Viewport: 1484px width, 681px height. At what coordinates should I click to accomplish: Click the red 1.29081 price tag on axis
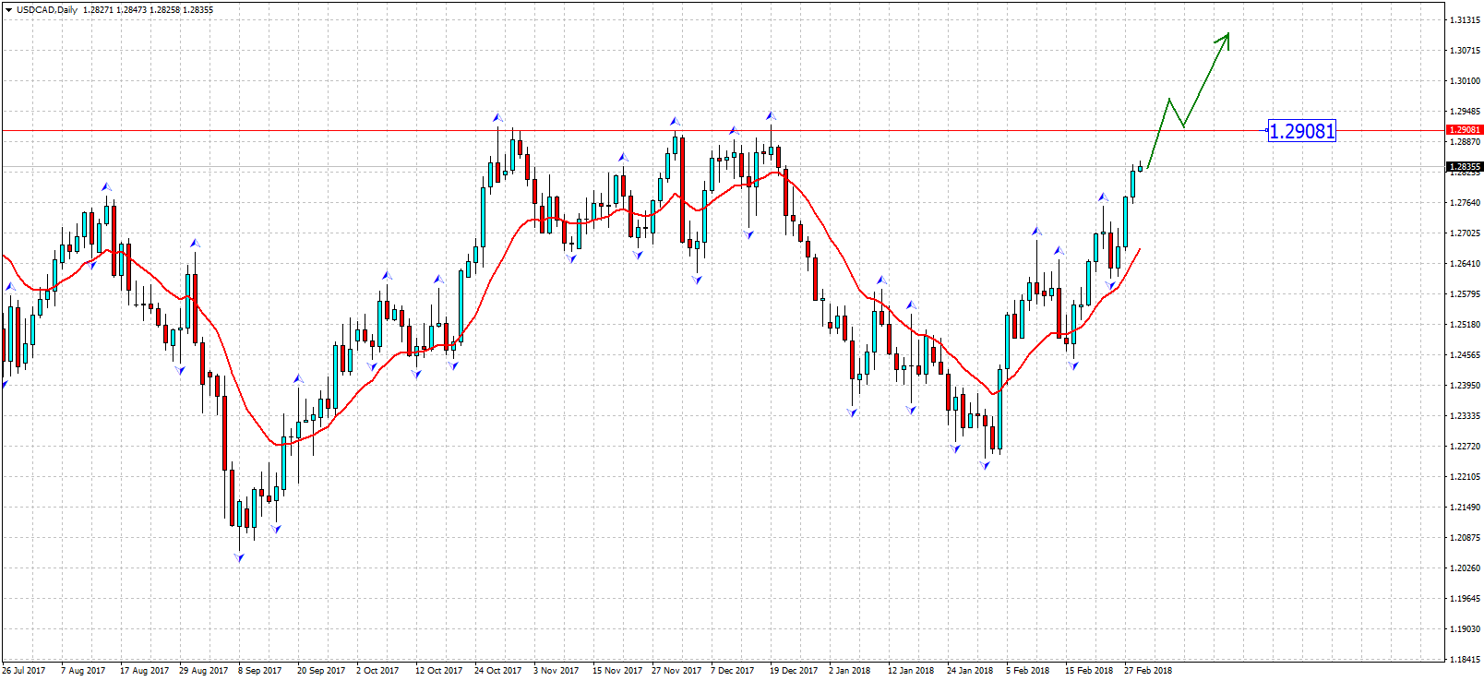coord(1464,130)
